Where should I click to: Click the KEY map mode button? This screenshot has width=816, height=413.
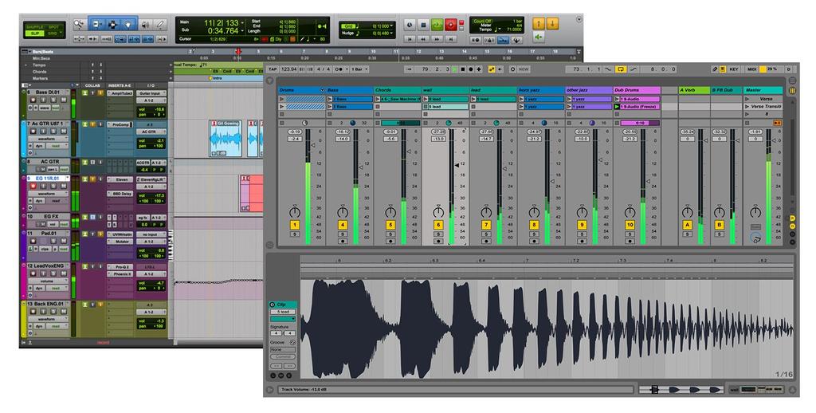734,69
